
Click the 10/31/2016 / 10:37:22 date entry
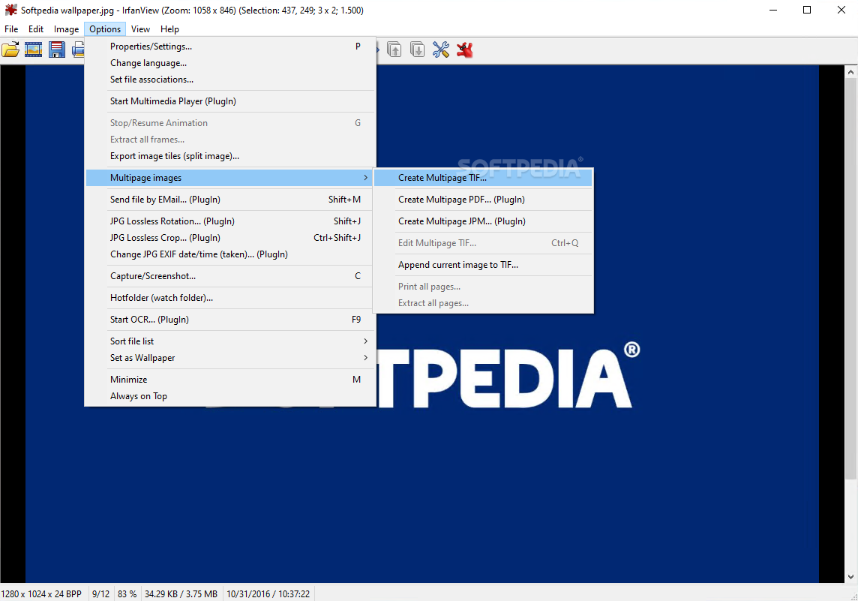(268, 594)
